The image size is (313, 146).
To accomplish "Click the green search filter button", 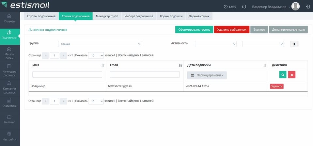I will click(x=283, y=75).
